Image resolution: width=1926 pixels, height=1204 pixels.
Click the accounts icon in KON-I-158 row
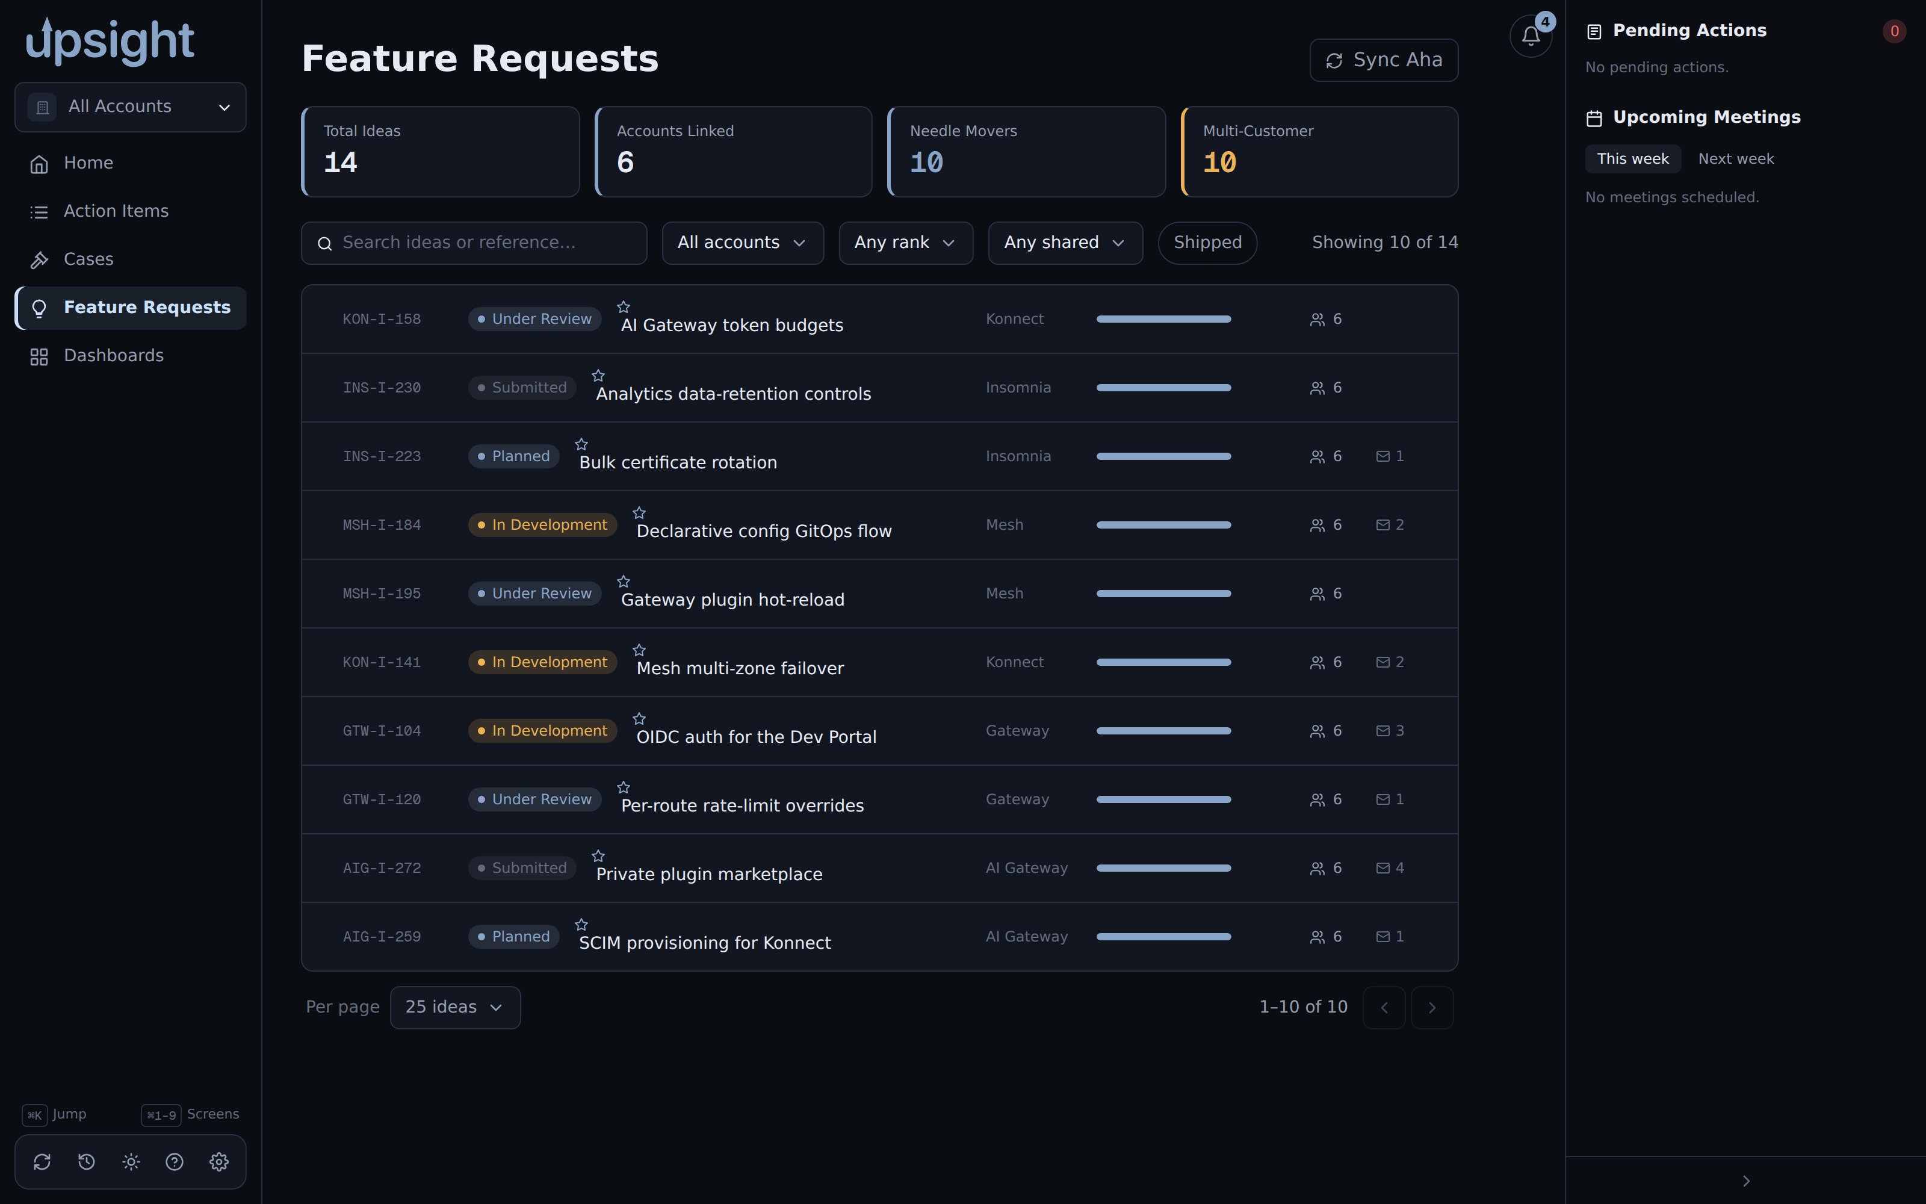point(1317,319)
